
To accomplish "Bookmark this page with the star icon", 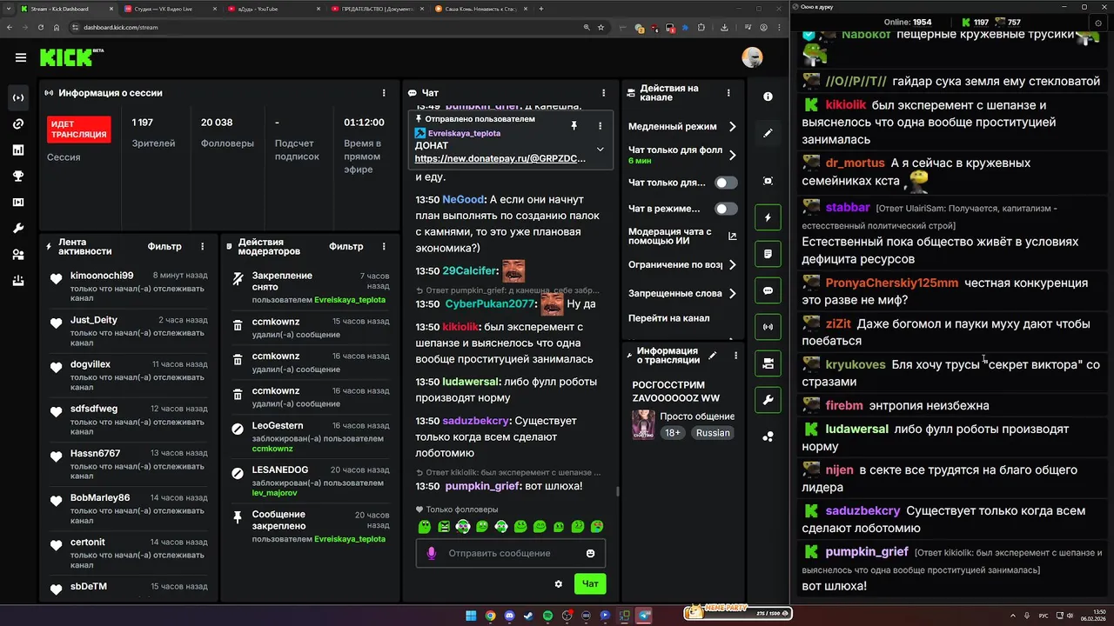I will (601, 27).
